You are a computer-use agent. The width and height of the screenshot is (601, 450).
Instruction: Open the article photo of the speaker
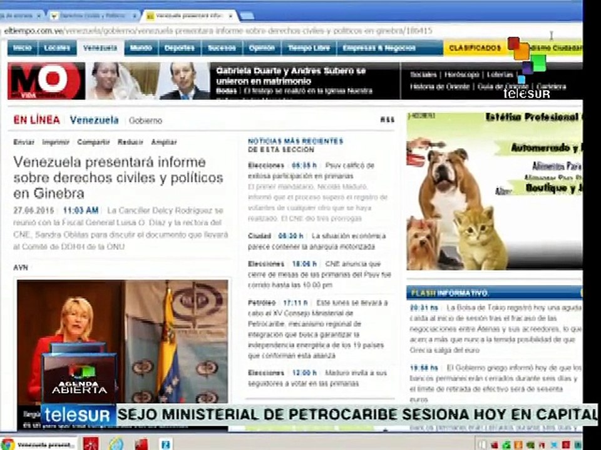click(123, 341)
